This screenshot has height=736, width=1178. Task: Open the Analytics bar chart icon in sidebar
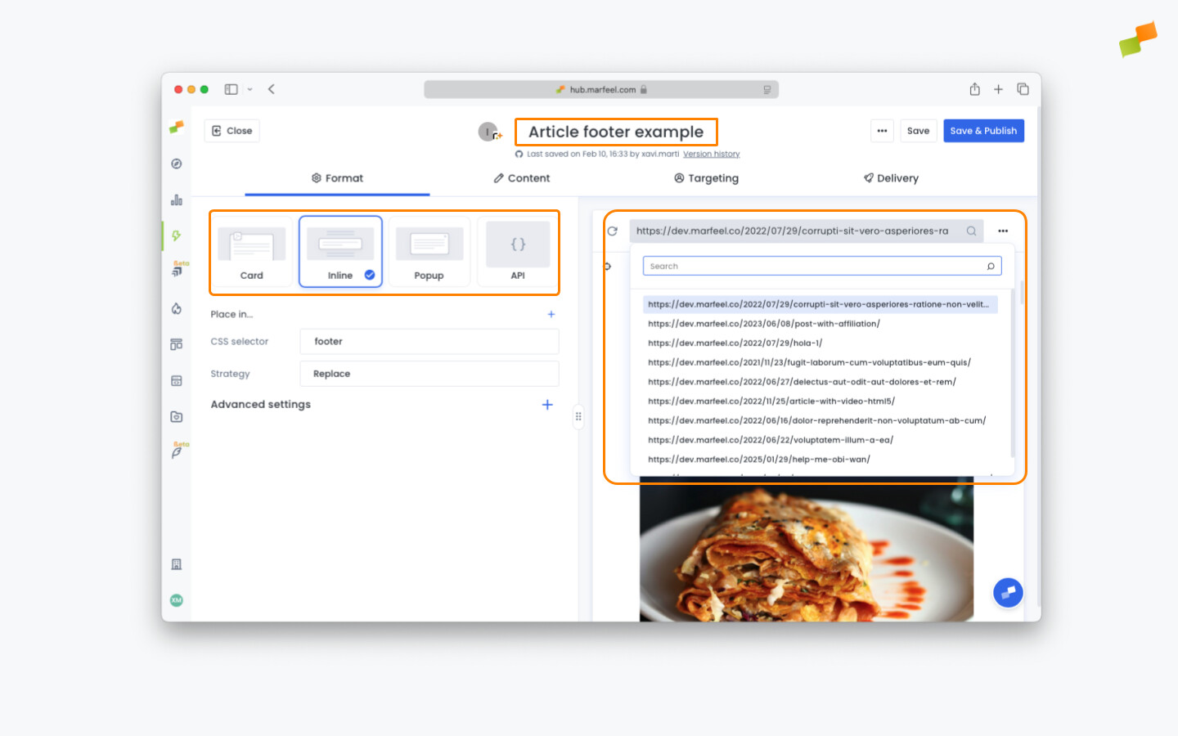(x=176, y=199)
